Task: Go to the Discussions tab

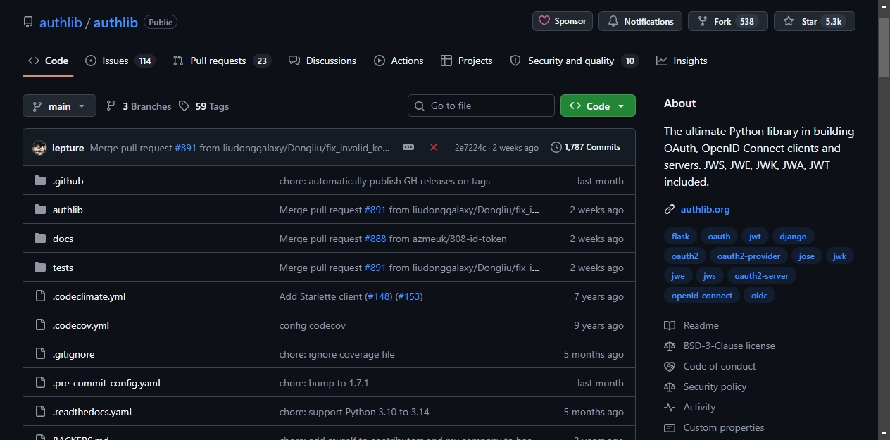Action: [x=322, y=61]
